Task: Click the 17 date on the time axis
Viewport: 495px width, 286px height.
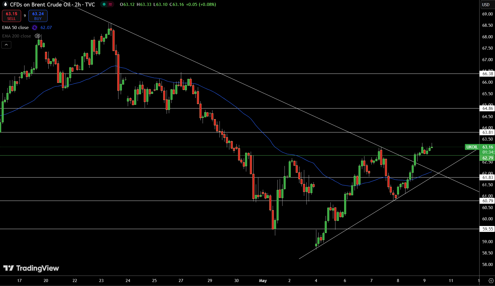Action: [x=19, y=281]
